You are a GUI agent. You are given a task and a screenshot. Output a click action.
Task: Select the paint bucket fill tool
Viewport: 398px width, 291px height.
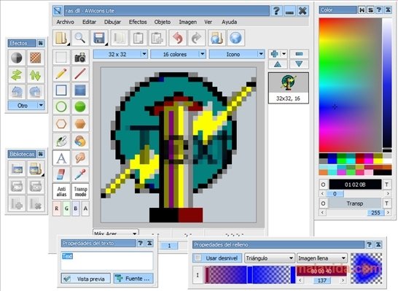tap(61, 141)
